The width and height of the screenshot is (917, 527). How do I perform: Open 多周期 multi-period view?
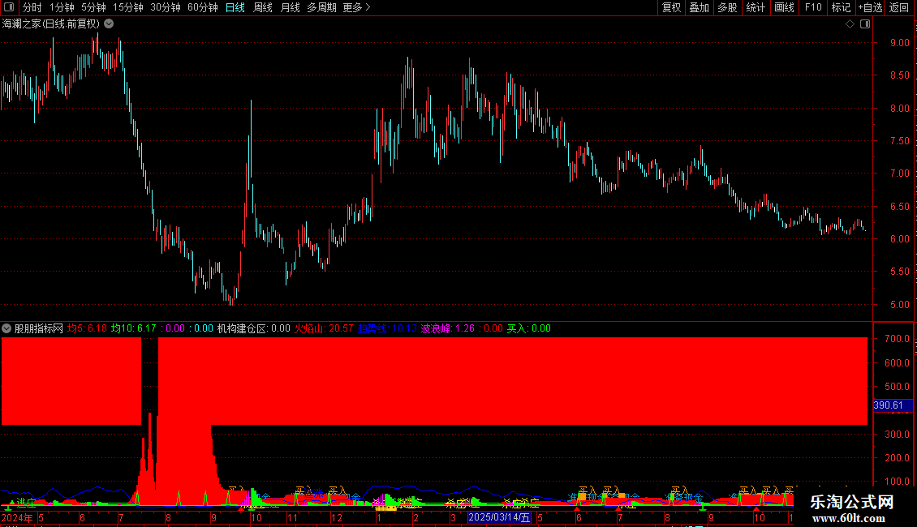point(321,7)
